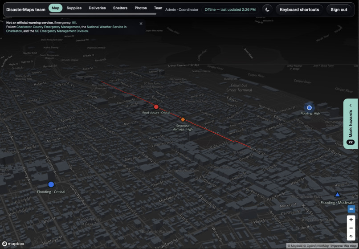Click the Flooding · Critical label text
Screen dimensions: 359x249
(x=51, y=192)
